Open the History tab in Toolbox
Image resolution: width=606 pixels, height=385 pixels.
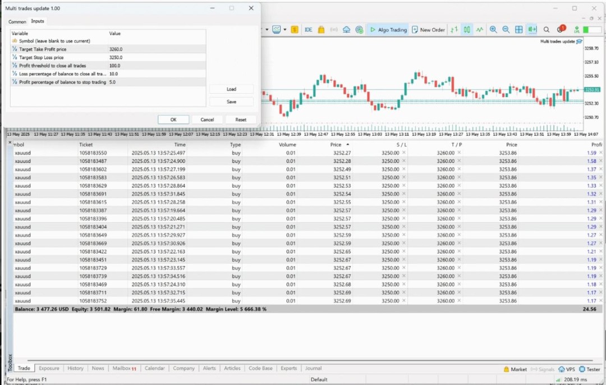coord(75,368)
